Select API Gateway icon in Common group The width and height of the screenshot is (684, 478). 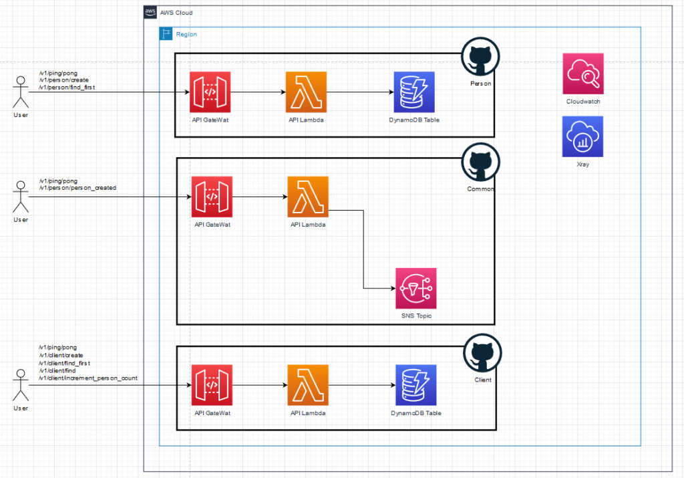click(x=211, y=197)
